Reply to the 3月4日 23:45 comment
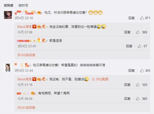 (129, 46)
